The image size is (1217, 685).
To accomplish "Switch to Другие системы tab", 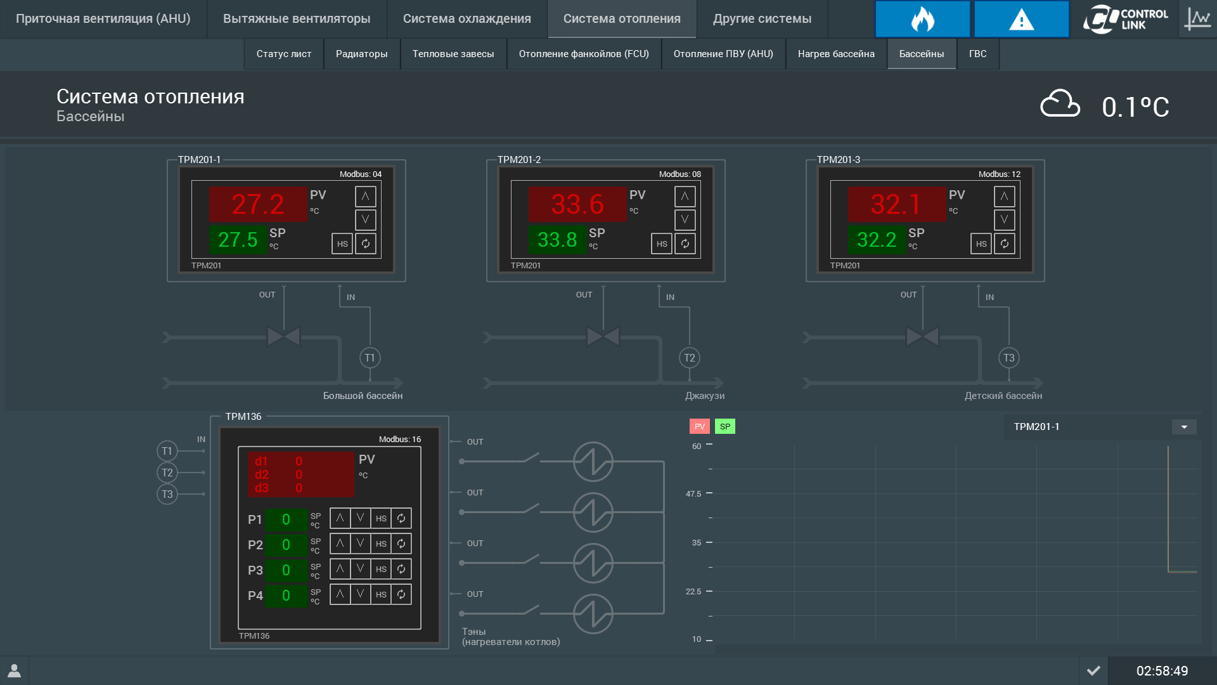I will click(762, 19).
